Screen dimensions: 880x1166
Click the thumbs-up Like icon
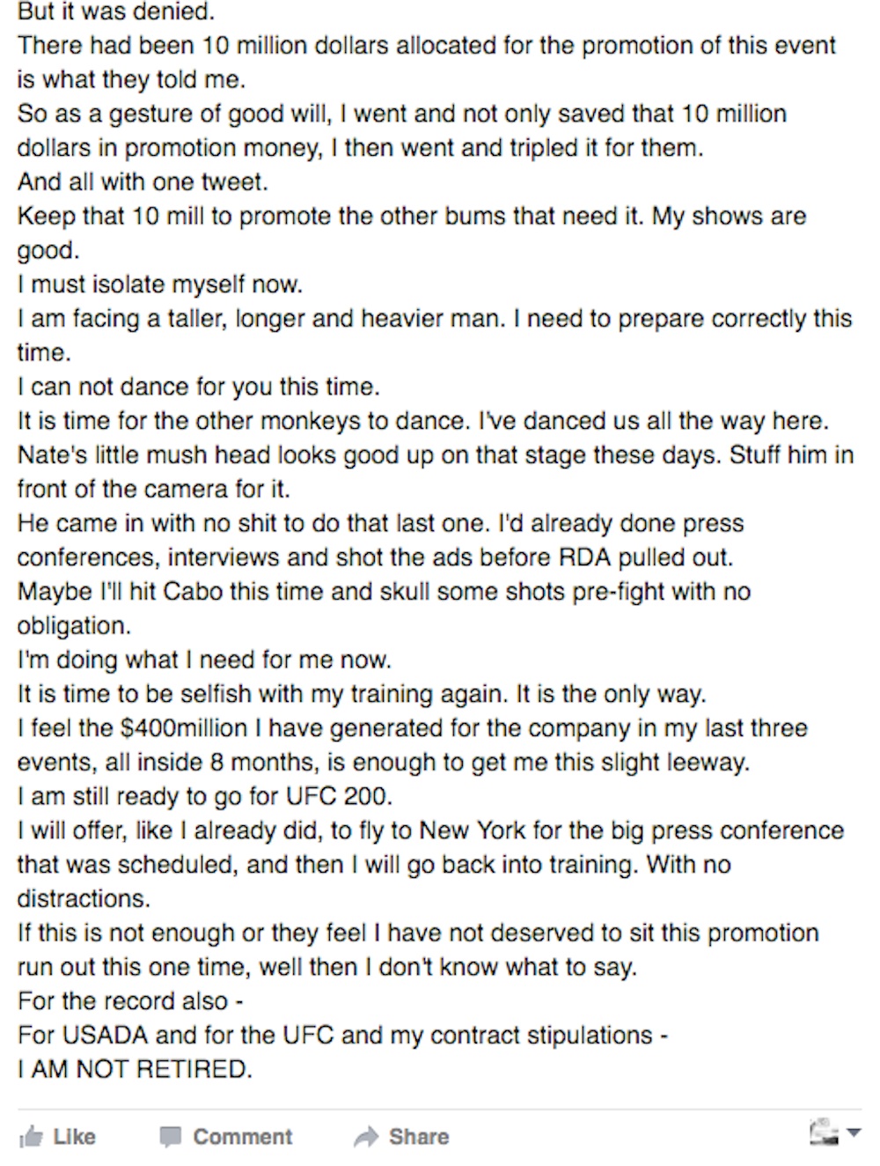[31, 1136]
